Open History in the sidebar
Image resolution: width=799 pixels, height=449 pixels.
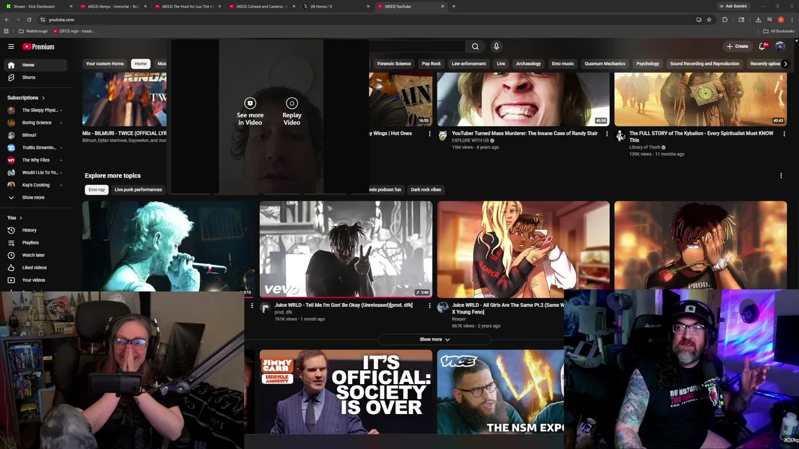[x=36, y=230]
